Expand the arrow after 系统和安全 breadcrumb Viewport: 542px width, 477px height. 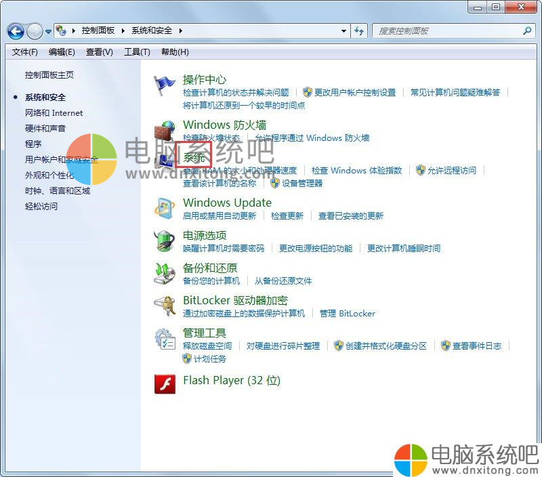(181, 30)
